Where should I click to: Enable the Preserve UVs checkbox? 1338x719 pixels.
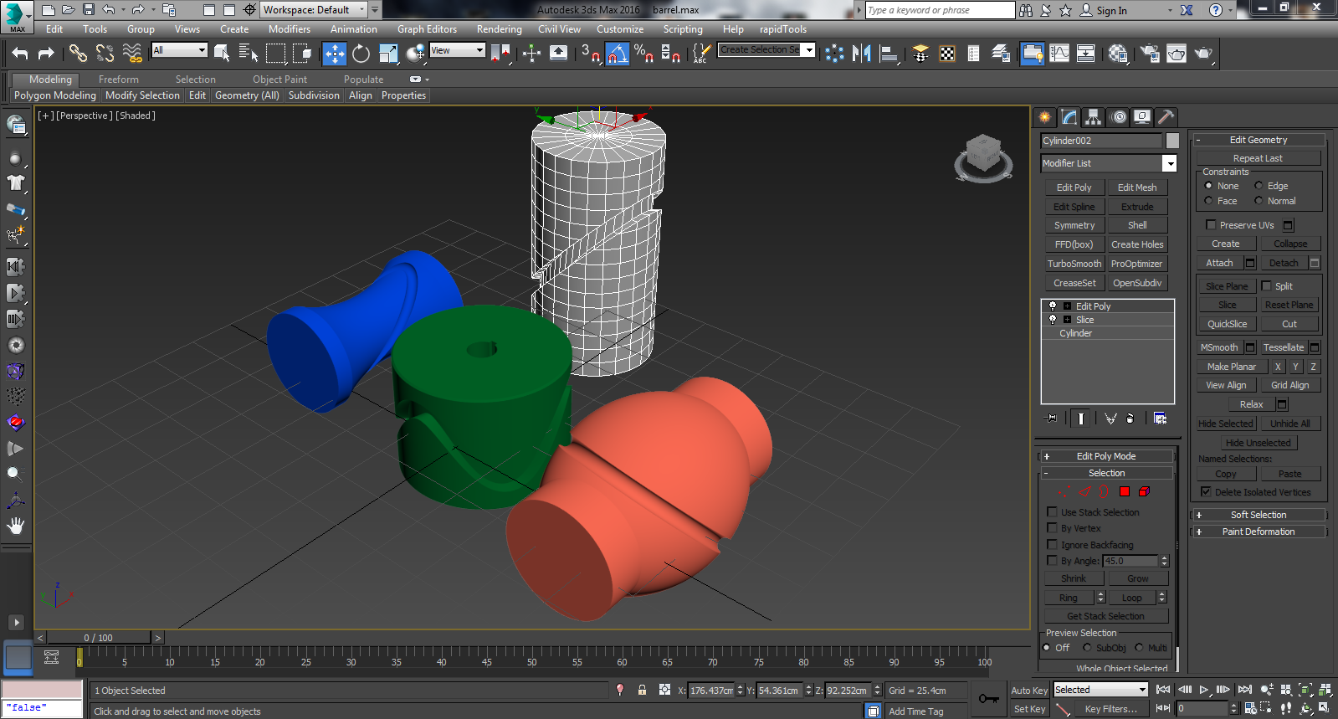tap(1211, 225)
